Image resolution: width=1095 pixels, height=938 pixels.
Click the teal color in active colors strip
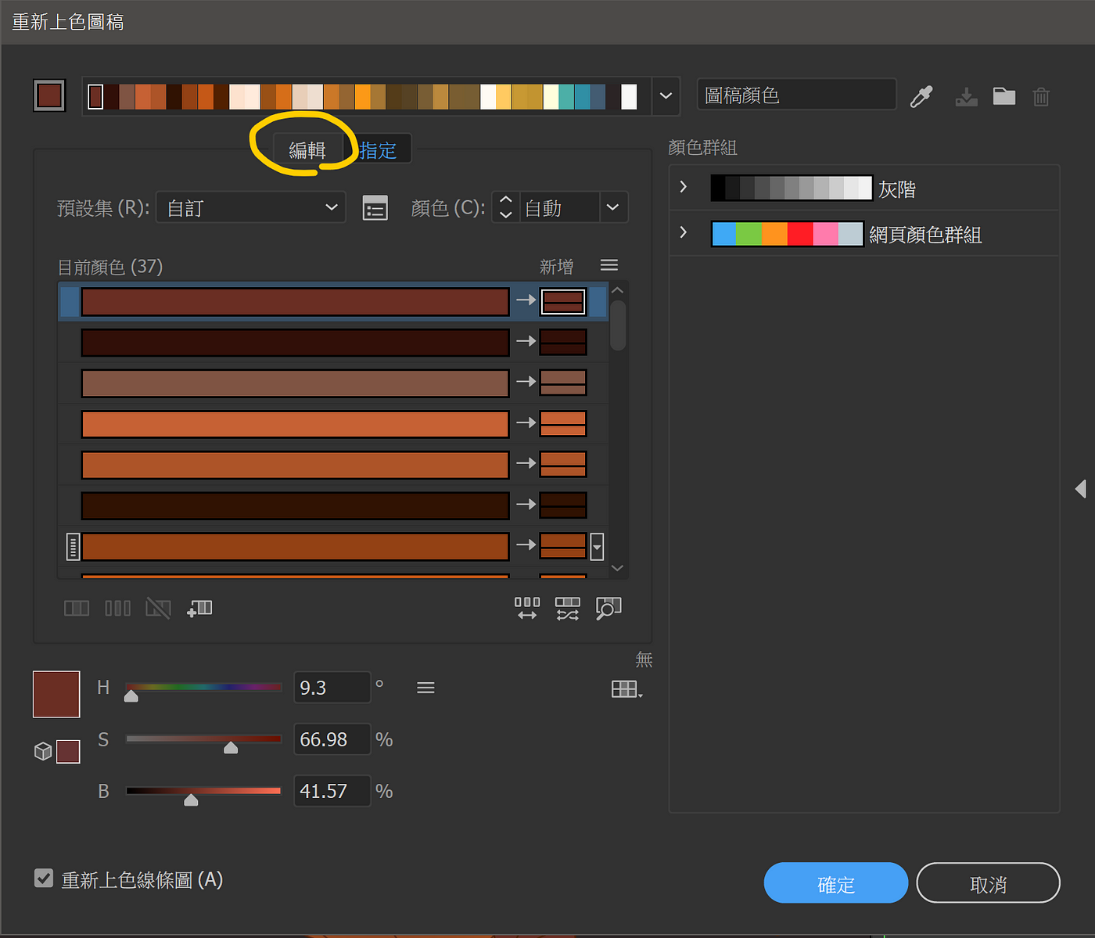click(566, 96)
